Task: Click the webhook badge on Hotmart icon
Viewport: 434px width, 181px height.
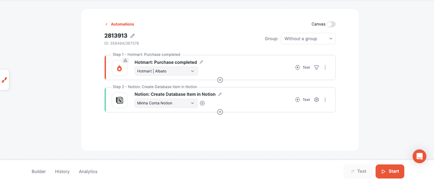Action: pyautogui.click(x=125, y=60)
